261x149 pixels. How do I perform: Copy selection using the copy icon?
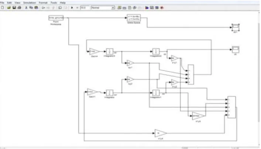pyautogui.click(x=31, y=8)
